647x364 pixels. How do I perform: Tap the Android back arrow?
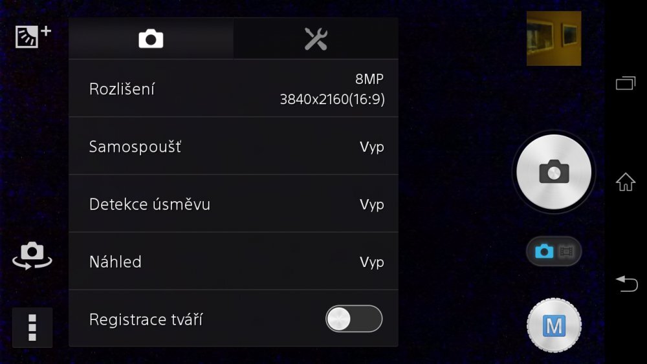pos(626,284)
